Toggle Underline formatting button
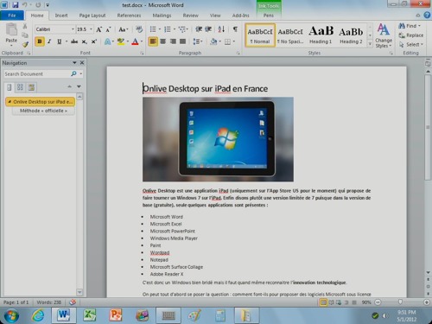The image size is (432, 324). click(x=59, y=41)
